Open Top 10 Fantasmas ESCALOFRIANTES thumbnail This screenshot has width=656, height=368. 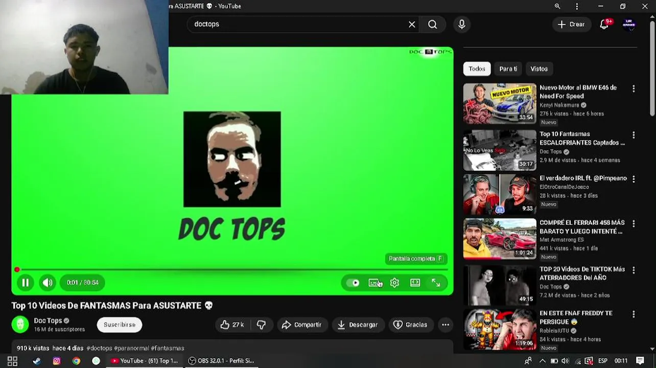click(x=500, y=150)
